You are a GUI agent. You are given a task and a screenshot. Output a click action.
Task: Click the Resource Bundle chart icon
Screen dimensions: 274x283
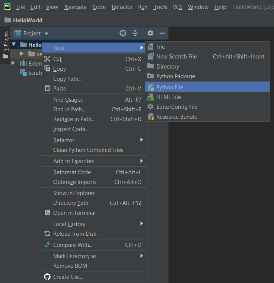coord(151,117)
